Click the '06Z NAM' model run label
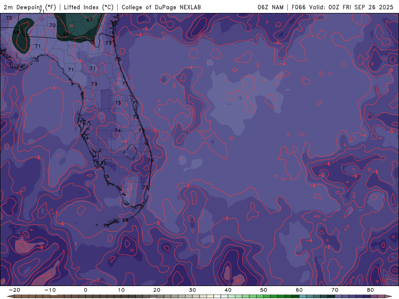399x299 pixels. click(270, 7)
